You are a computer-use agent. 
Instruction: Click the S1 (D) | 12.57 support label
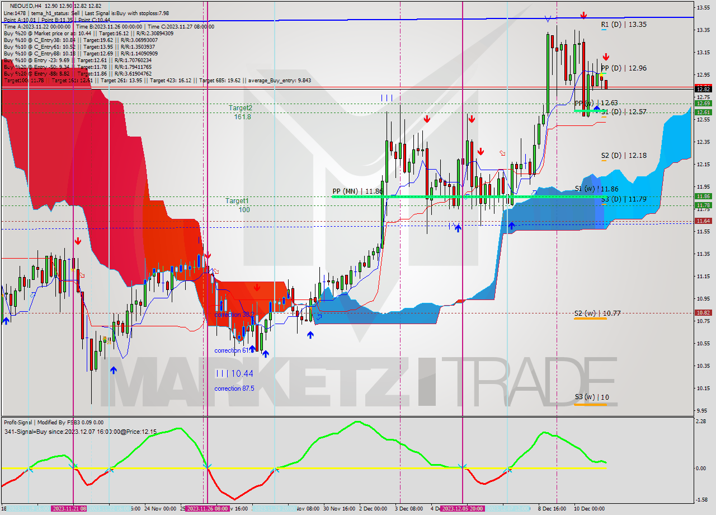pos(624,112)
